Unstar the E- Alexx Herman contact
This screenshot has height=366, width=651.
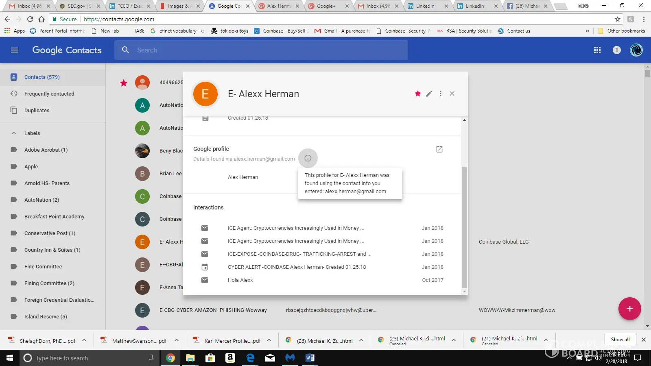(417, 94)
